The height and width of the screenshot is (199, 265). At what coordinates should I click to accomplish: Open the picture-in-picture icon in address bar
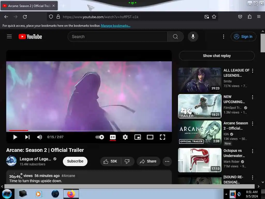click(207, 17)
